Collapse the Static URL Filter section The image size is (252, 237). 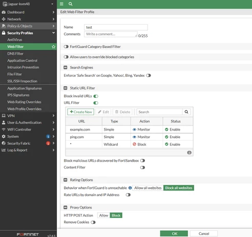coord(66,88)
